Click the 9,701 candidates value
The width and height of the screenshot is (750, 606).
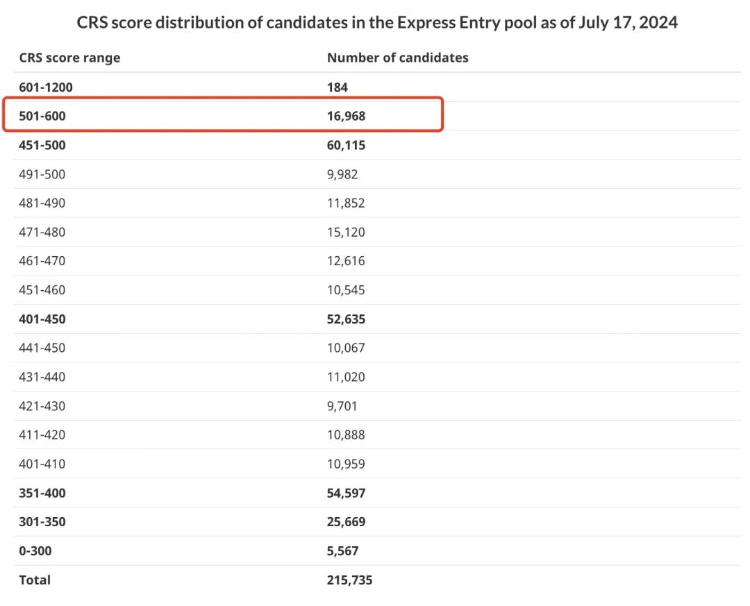pyautogui.click(x=342, y=406)
